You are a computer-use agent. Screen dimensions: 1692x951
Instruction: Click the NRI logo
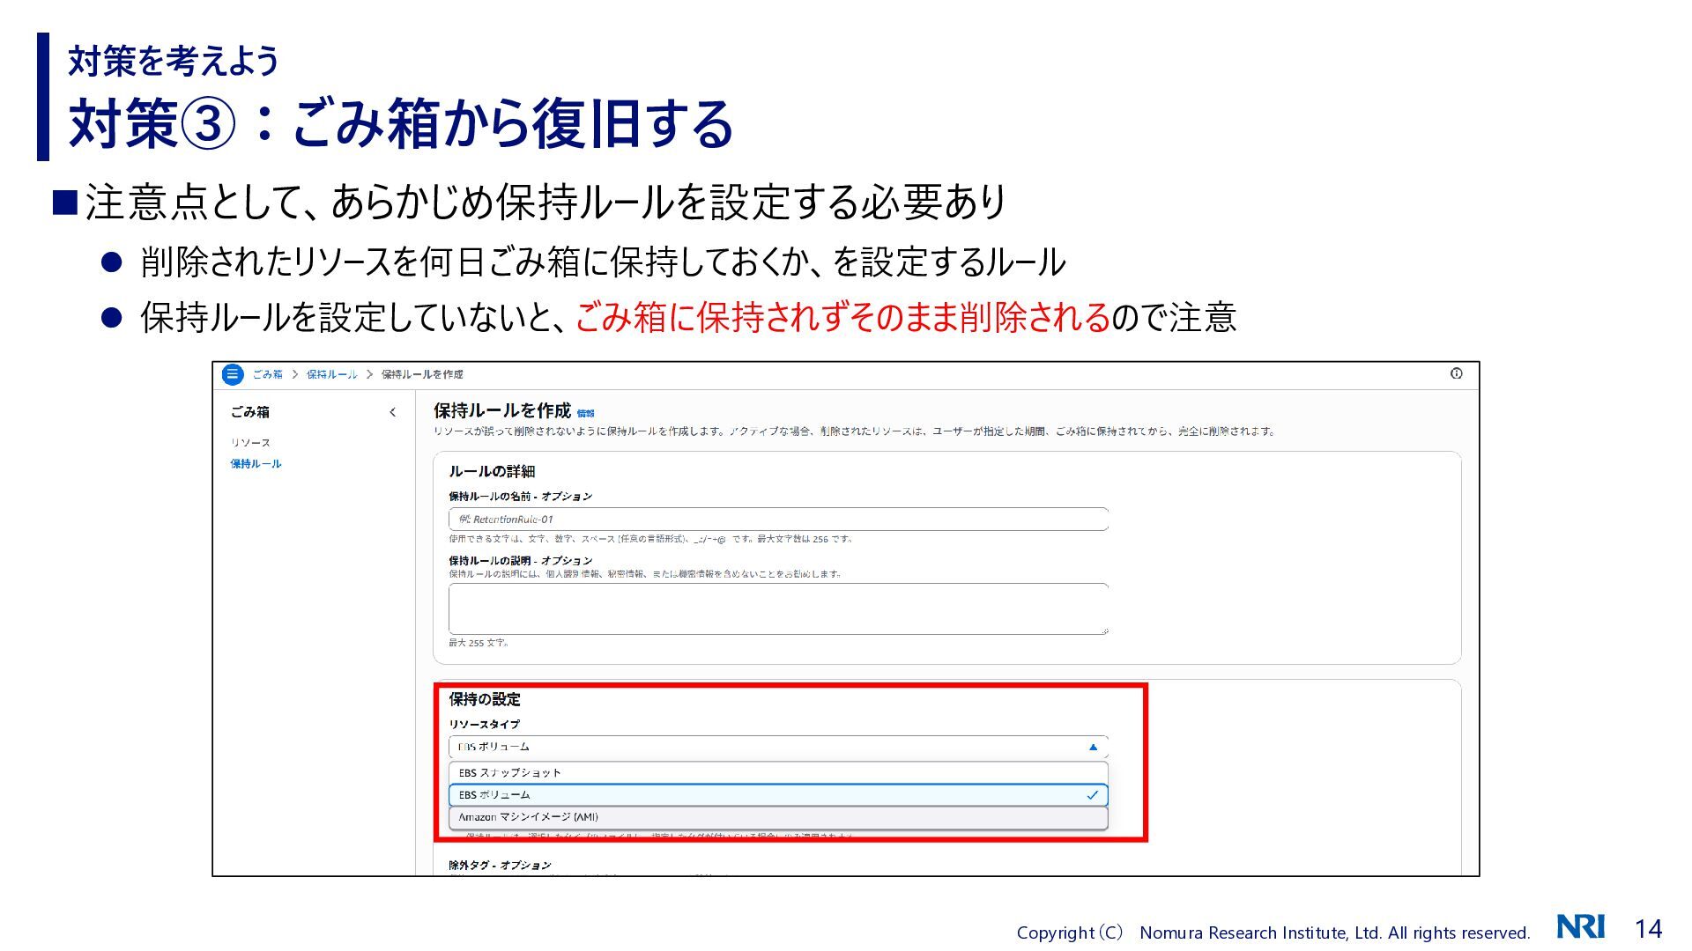click(1581, 927)
